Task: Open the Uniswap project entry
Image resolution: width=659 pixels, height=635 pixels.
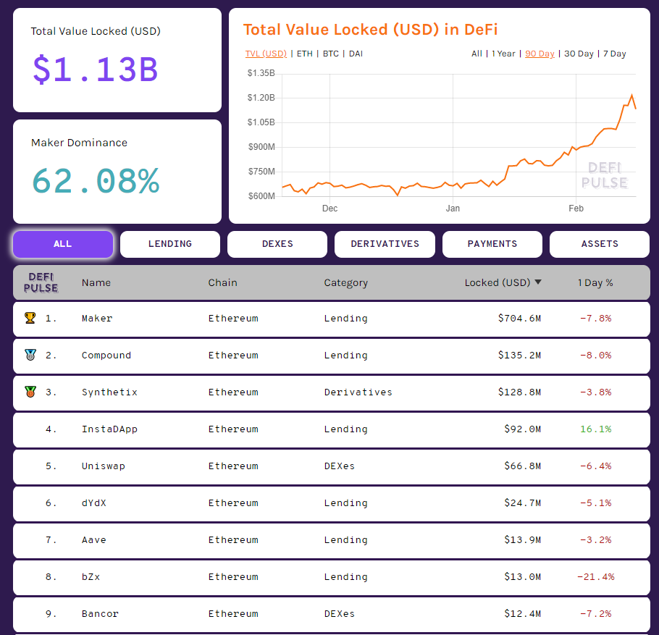Action: click(x=104, y=466)
